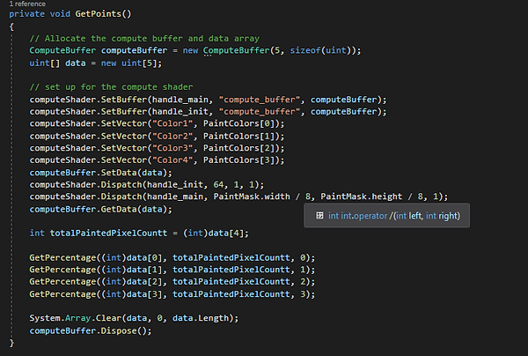Click the 'Allocate the compute buffer' comment
Image resolution: width=528 pixels, height=356 pixels.
point(144,39)
